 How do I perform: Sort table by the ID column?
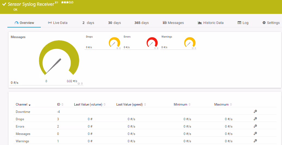(x=59, y=104)
